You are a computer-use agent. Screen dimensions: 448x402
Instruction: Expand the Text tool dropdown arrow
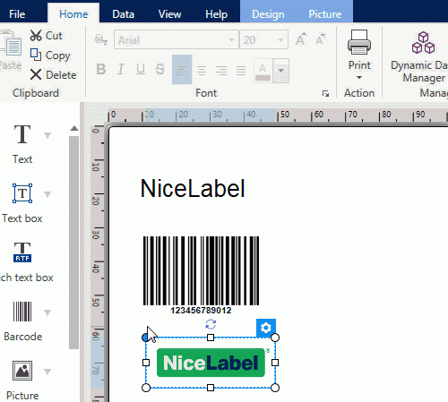point(47,135)
